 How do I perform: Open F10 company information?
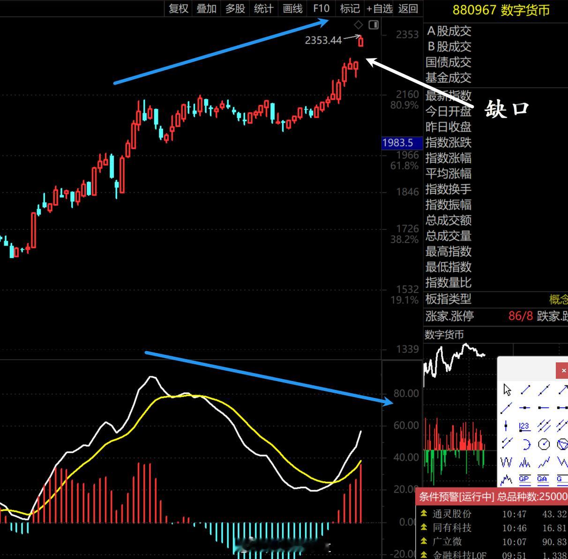[321, 8]
